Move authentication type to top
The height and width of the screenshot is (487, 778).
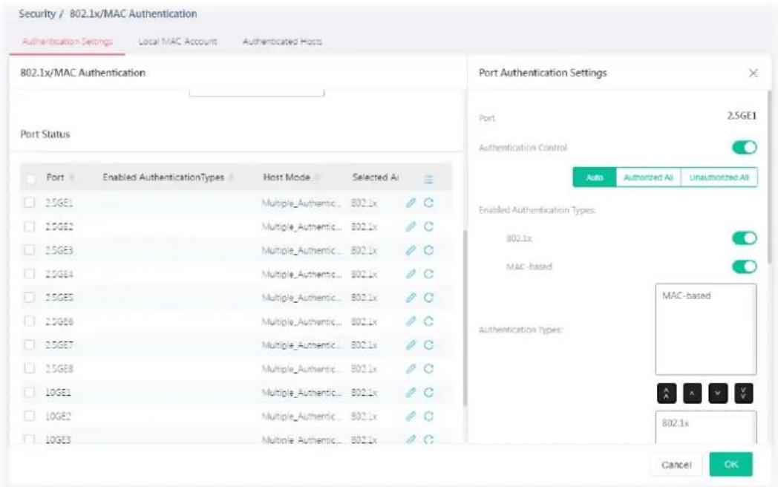(667, 393)
